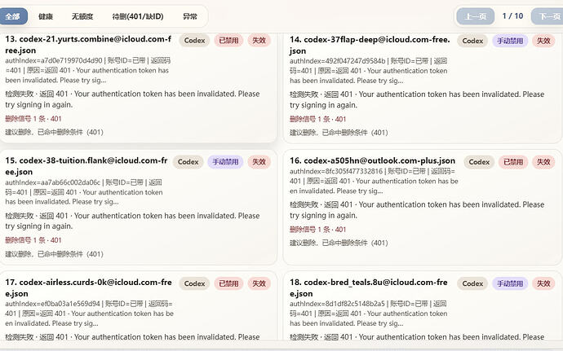Open card 16 codex-a505hn@outlook.com-plus.json title

tap(372, 160)
